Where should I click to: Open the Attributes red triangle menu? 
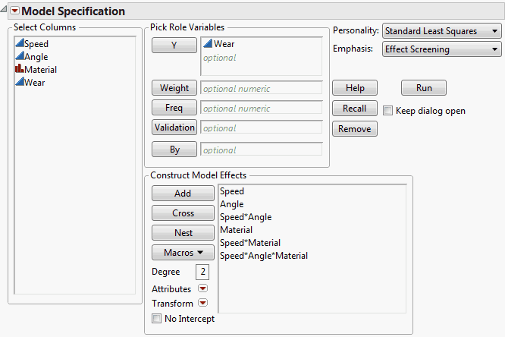(x=202, y=289)
